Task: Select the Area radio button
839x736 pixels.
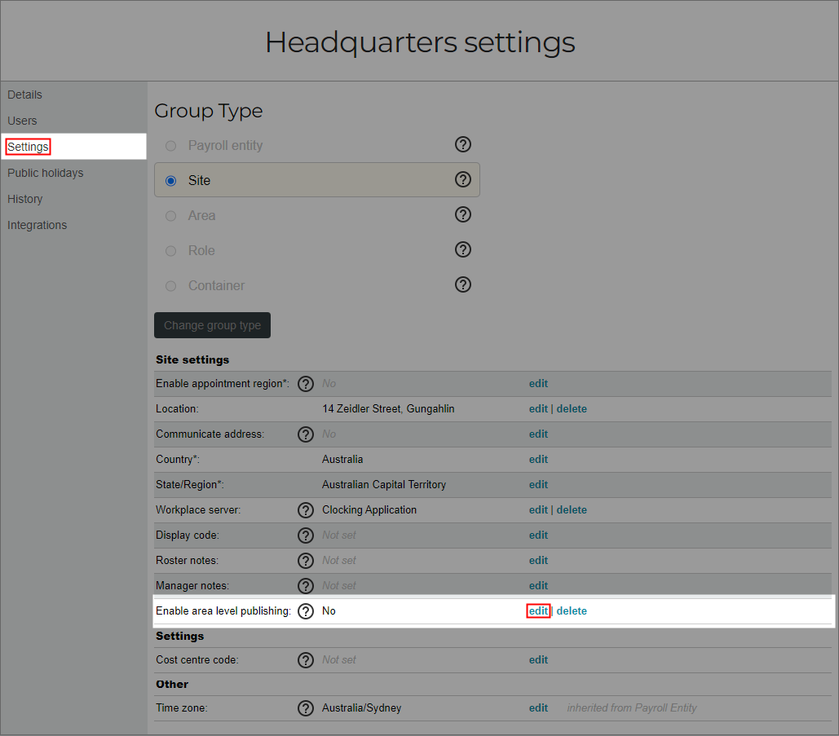Action: (x=170, y=216)
